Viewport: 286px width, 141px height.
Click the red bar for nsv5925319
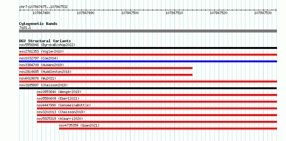(x=157, y=122)
